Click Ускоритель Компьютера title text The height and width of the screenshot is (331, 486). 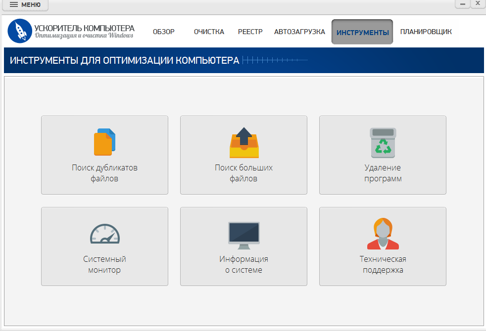[84, 28]
